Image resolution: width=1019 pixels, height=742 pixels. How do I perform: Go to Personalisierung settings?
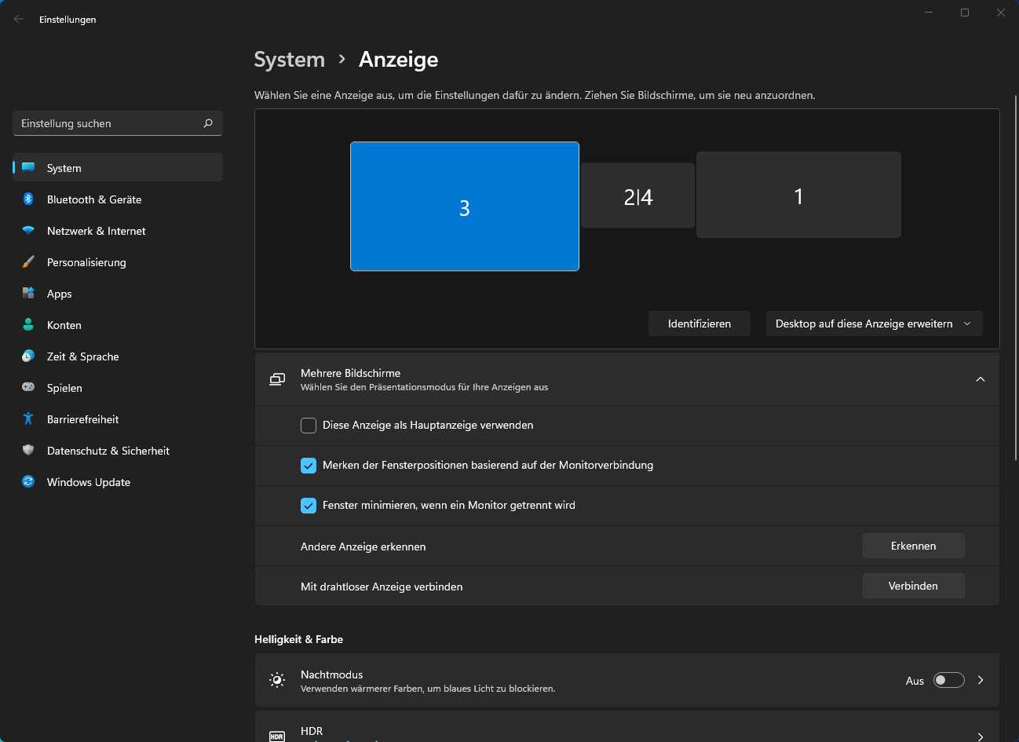pos(118,261)
